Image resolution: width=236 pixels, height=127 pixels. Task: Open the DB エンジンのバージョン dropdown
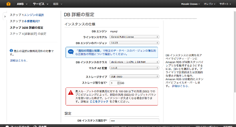click(x=134, y=43)
